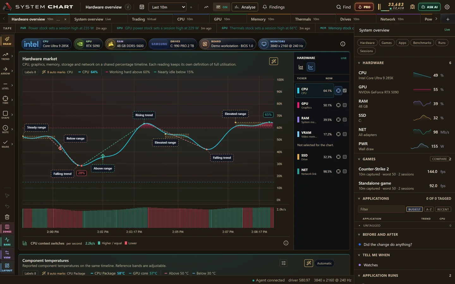Open the settings gear icon
This screenshot has height=284, width=455.
click(447, 7)
